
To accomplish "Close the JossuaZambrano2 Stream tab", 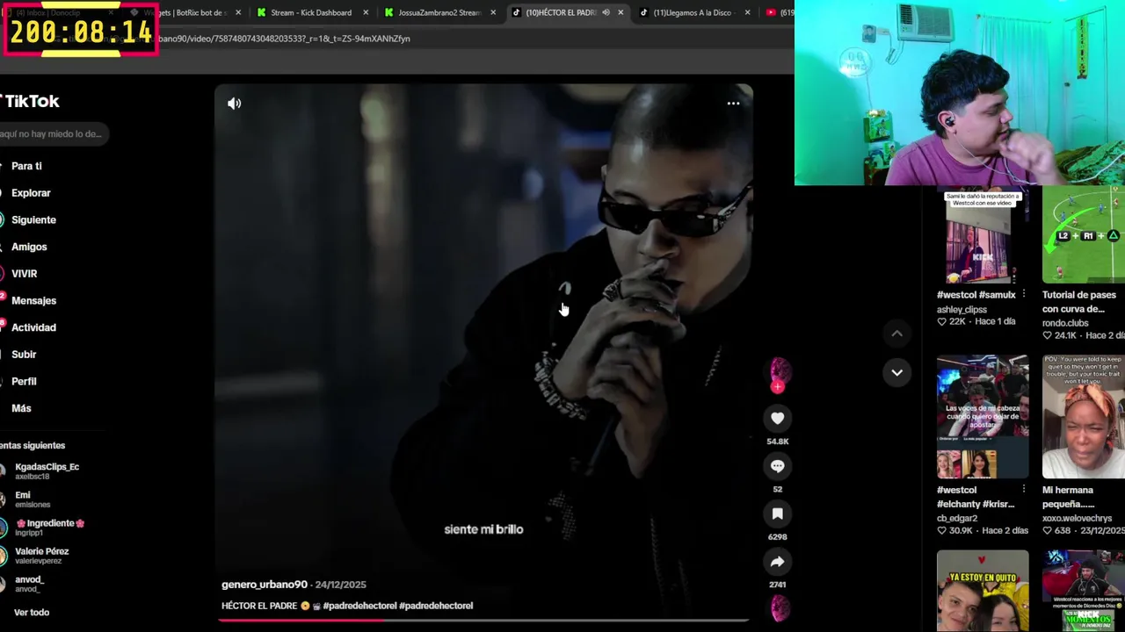I will pos(493,12).
